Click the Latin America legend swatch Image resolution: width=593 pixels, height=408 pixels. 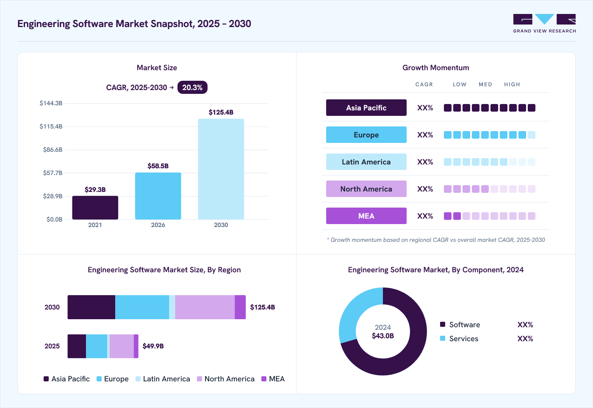coord(138,379)
